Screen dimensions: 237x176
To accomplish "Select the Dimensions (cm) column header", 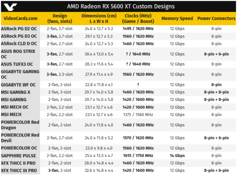I will pos(99,18).
